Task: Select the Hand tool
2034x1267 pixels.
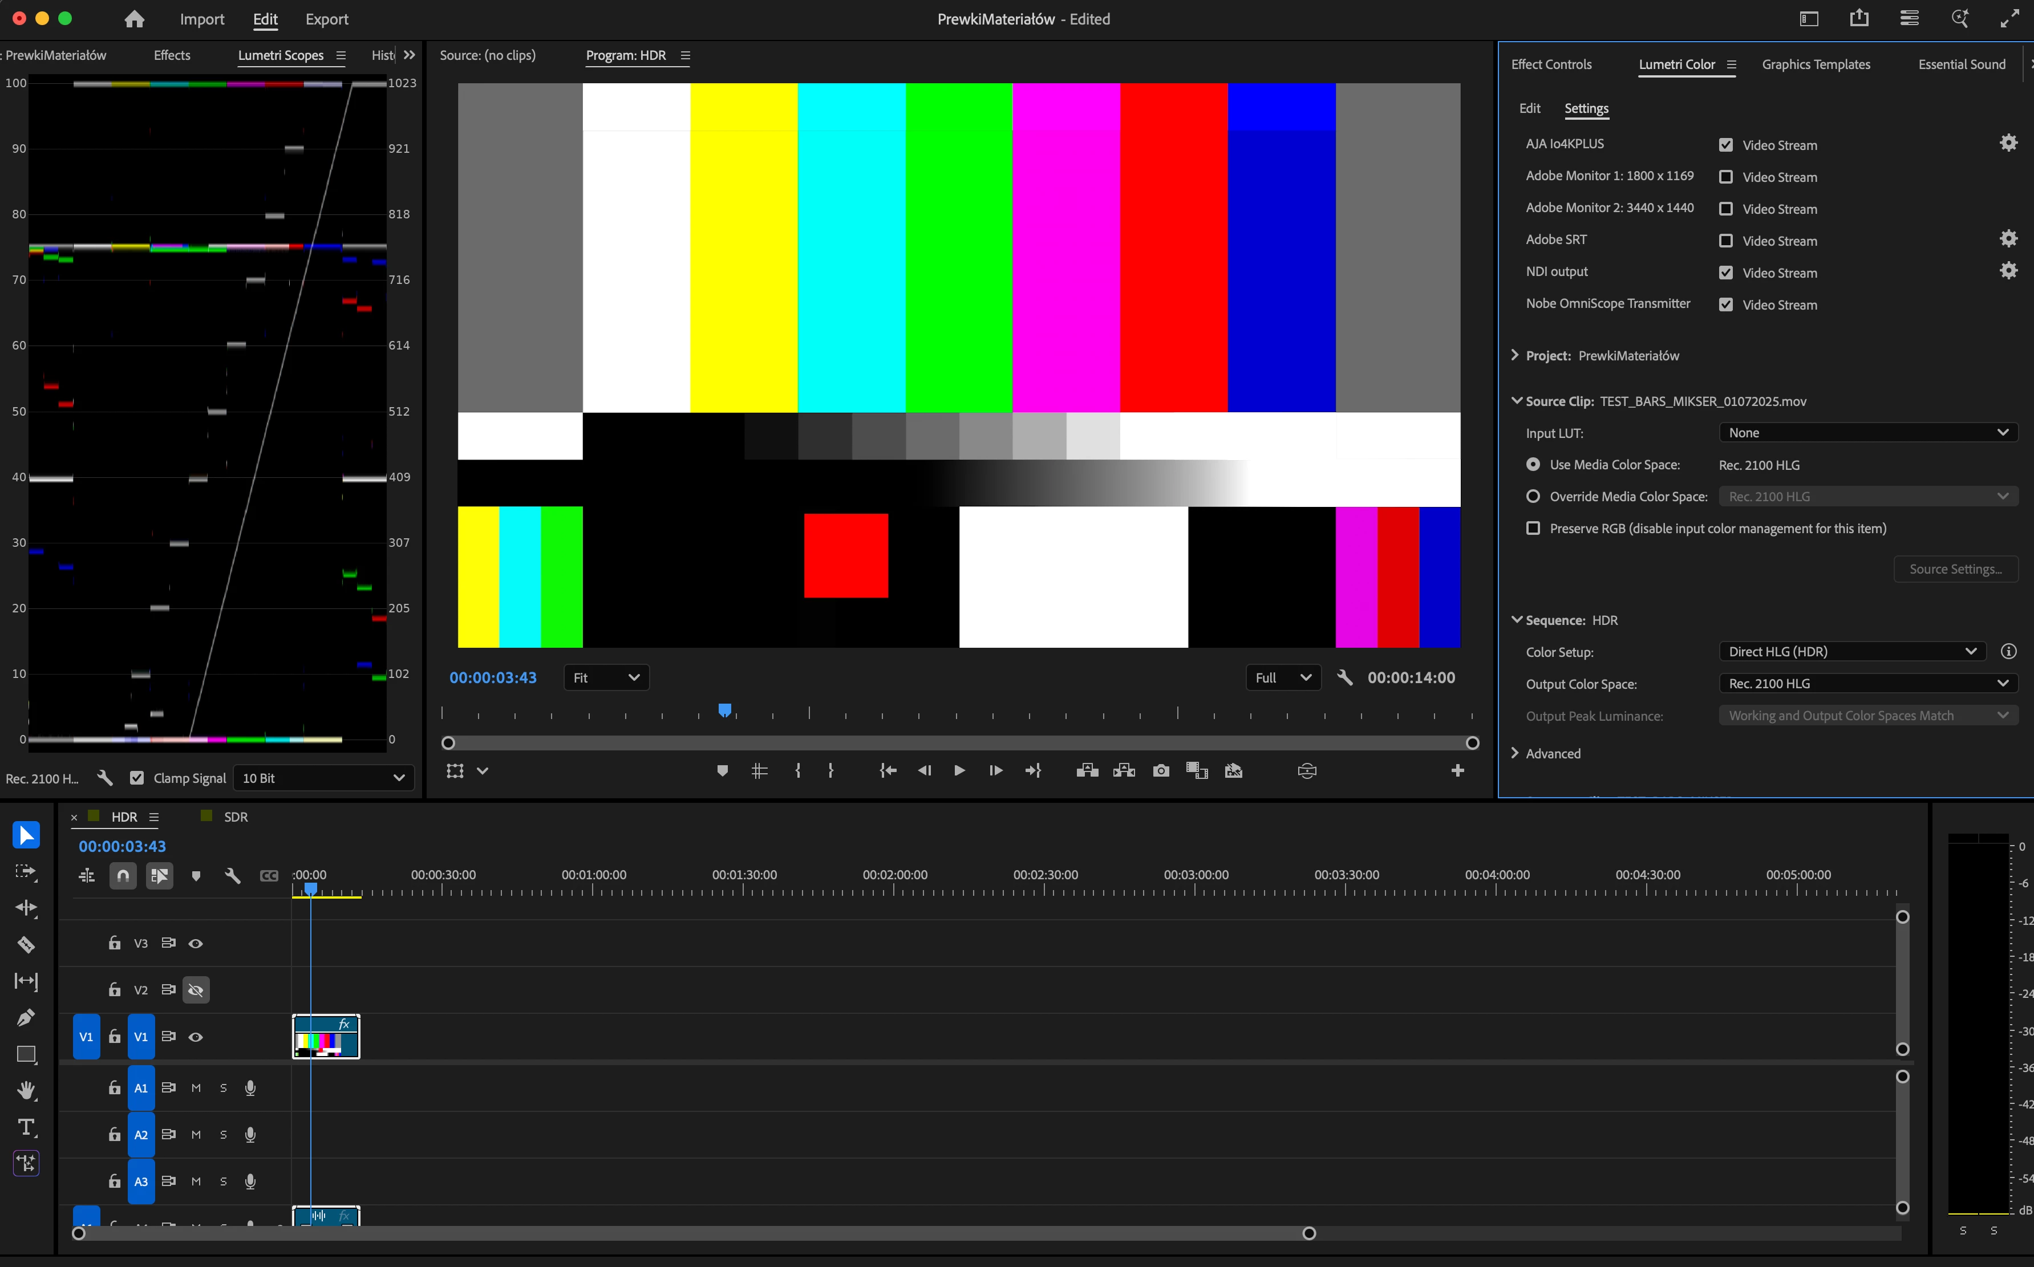Action: point(26,1090)
